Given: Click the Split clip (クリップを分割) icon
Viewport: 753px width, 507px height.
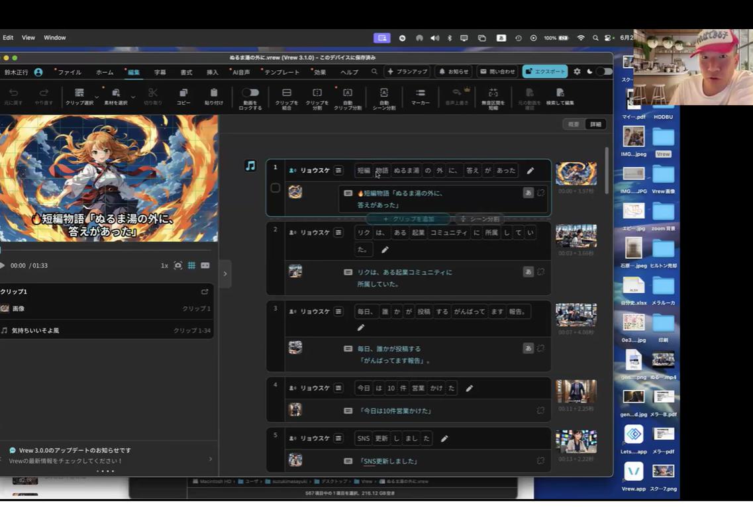Looking at the screenshot, I should [317, 93].
